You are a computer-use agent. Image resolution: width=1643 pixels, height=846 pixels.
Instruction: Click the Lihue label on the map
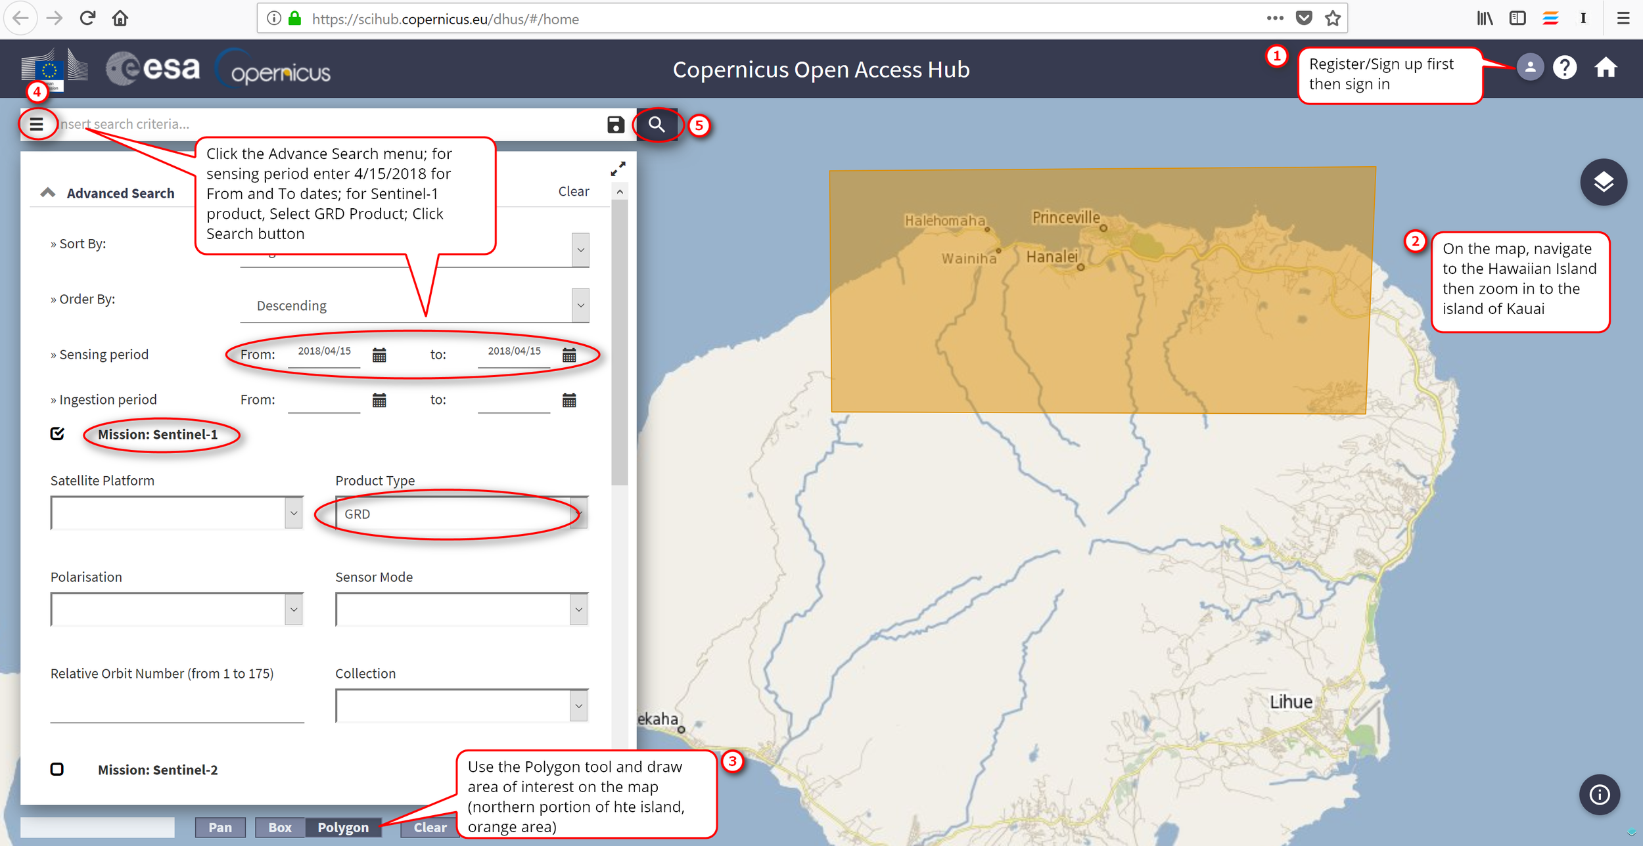click(x=1291, y=701)
